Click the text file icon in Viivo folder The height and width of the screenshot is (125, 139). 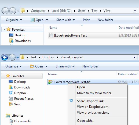coord(51,35)
